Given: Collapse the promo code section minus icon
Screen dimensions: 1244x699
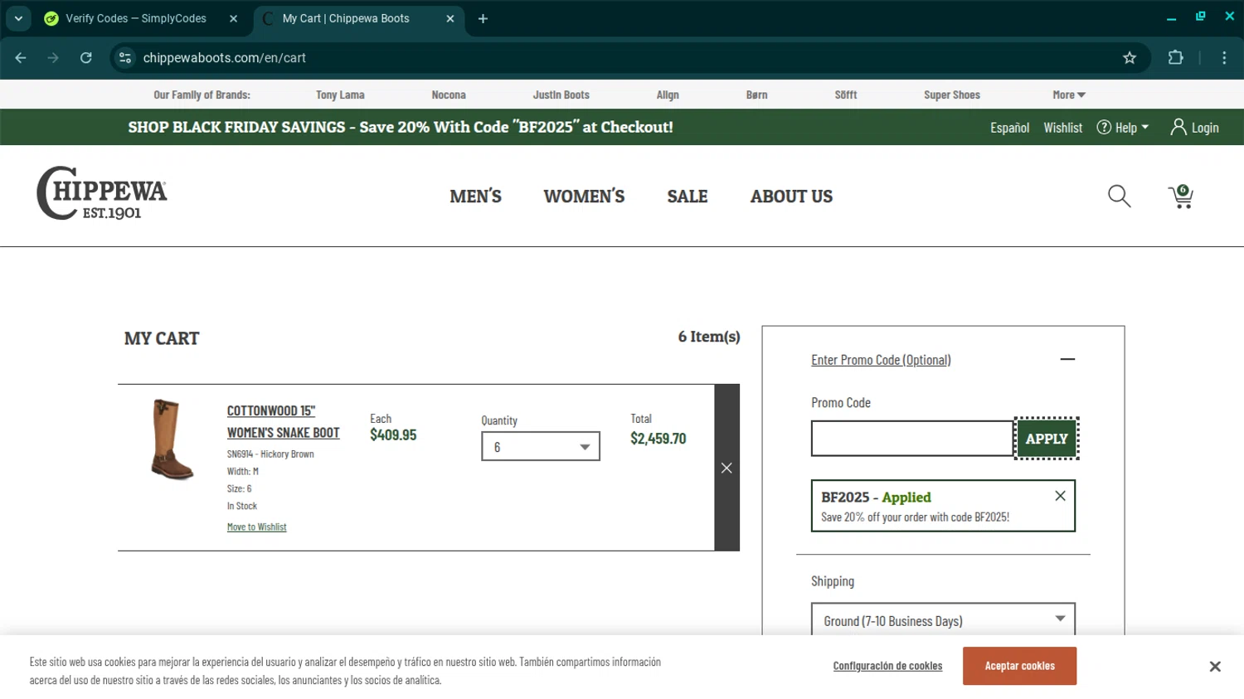Looking at the screenshot, I should click(x=1067, y=359).
